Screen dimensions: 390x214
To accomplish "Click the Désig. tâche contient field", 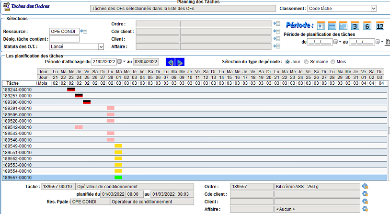I will click(x=64, y=39).
